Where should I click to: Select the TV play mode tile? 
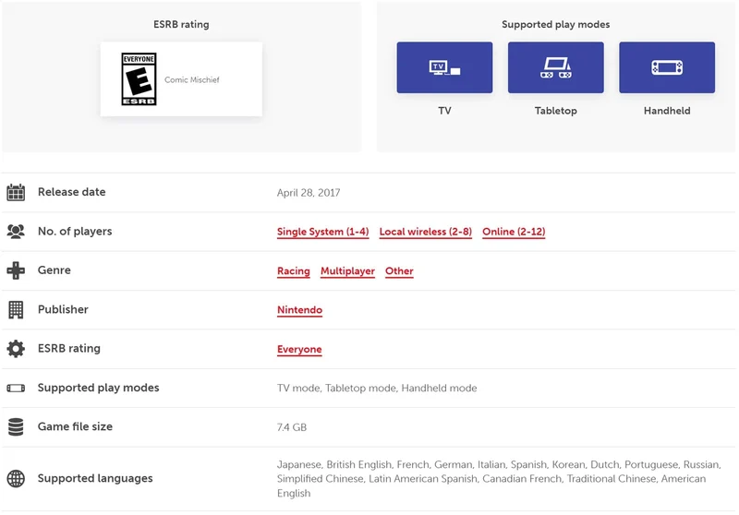pyautogui.click(x=444, y=67)
